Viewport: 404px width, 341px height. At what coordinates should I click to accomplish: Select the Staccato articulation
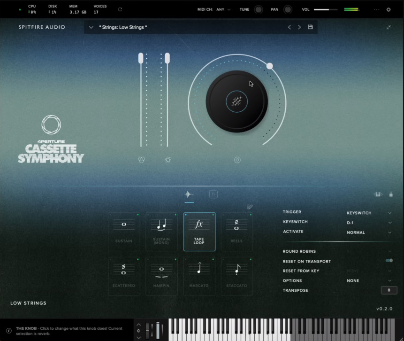coord(237,276)
